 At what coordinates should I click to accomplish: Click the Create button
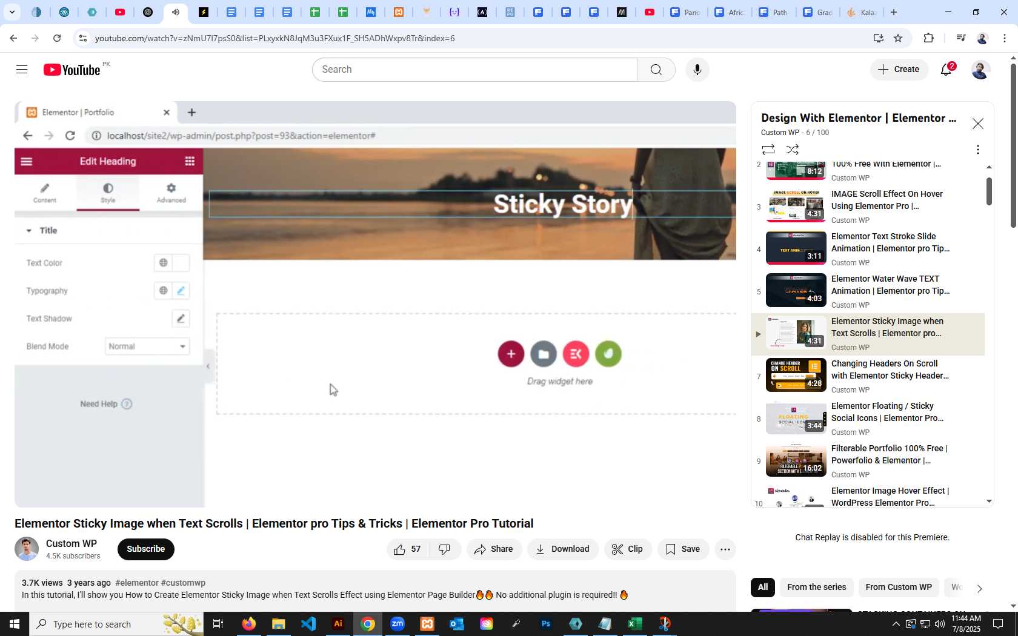point(899,70)
